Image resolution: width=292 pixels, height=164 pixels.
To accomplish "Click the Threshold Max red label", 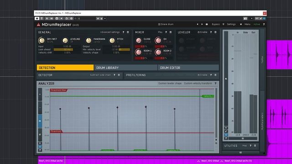I will pos(58,90).
